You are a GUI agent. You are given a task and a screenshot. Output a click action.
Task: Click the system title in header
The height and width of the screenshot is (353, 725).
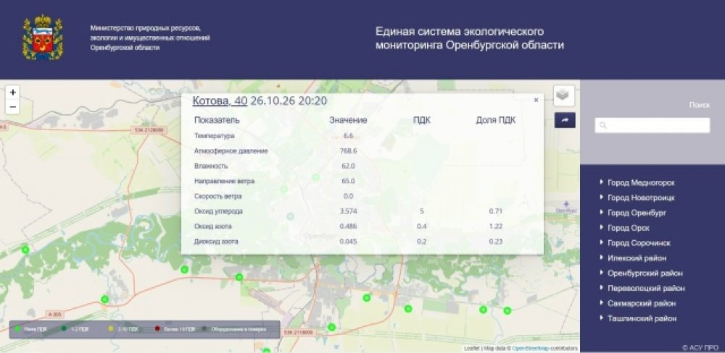point(469,38)
